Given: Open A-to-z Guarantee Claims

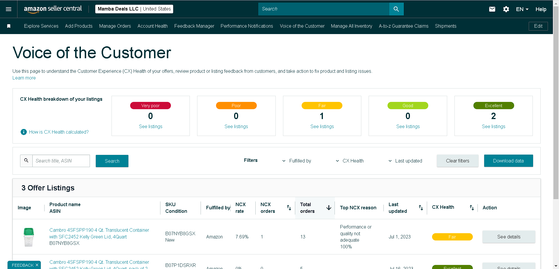Looking at the screenshot, I should point(404,26).
